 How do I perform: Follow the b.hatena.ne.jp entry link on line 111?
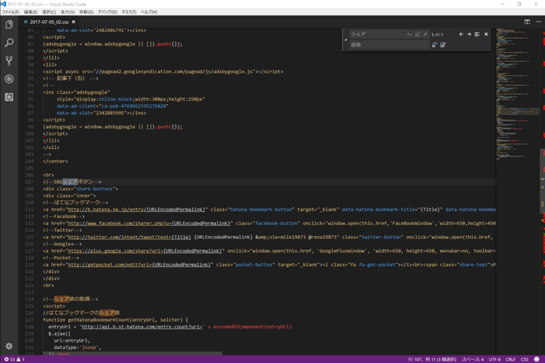pyautogui.click(x=136, y=209)
